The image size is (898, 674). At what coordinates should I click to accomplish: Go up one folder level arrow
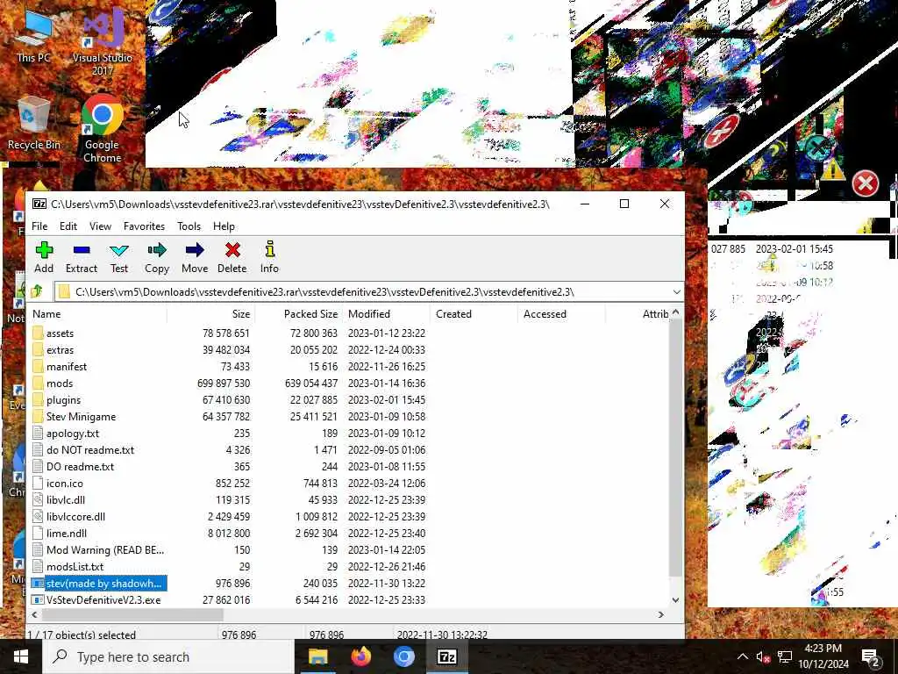point(37,291)
